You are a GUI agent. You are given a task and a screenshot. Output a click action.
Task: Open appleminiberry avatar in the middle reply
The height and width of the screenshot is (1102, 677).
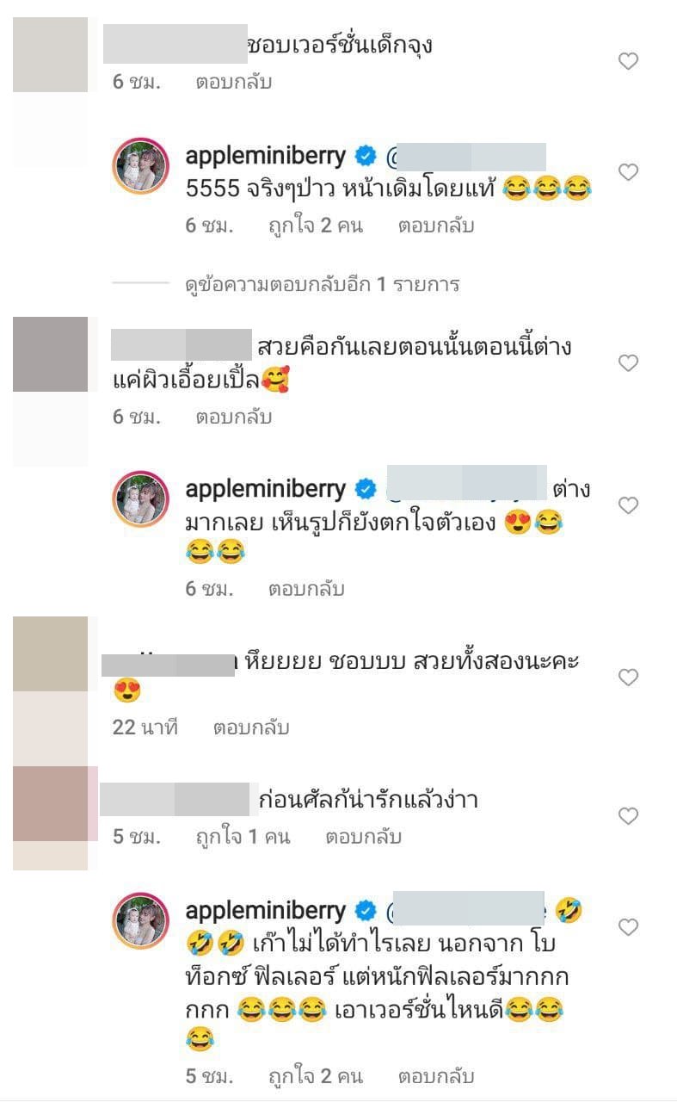(x=140, y=498)
